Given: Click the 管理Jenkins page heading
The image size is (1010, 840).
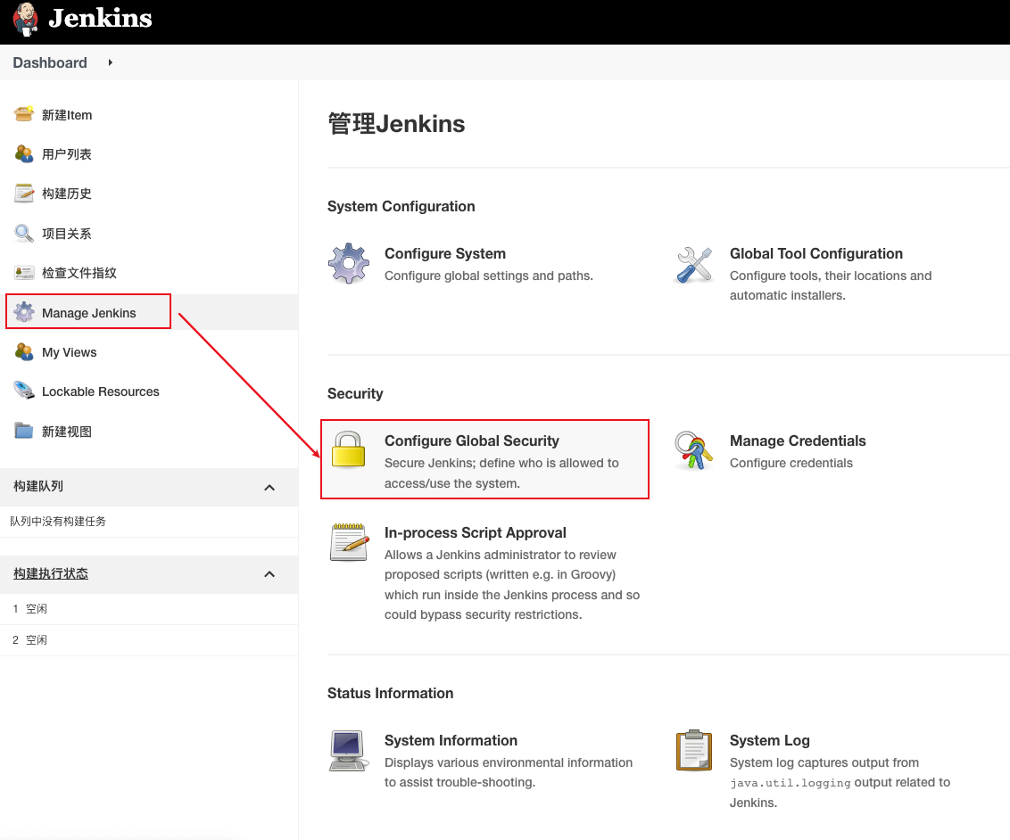Looking at the screenshot, I should [x=396, y=124].
